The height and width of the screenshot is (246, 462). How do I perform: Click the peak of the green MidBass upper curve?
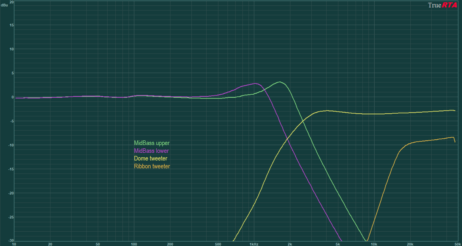pyautogui.click(x=280, y=82)
